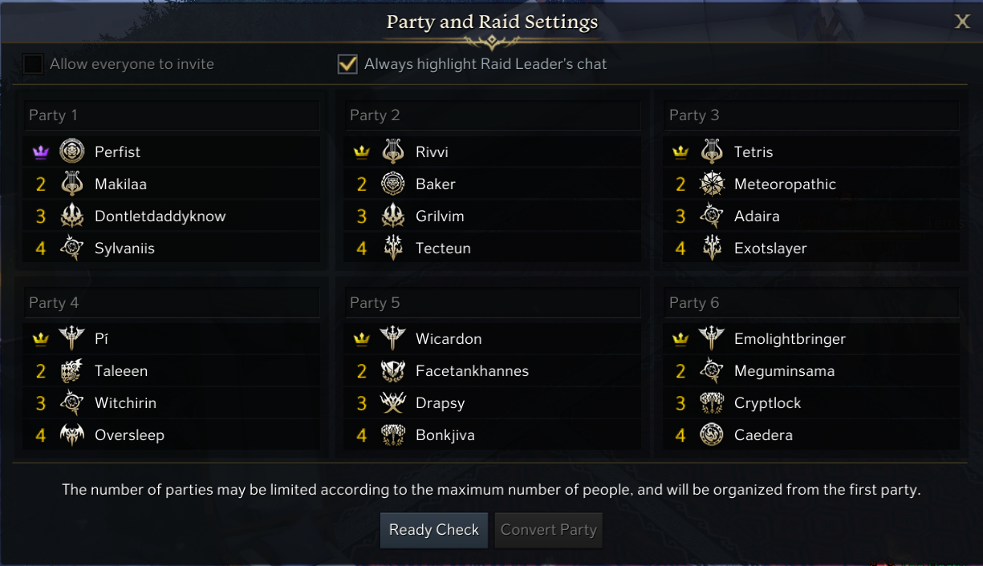983x566 pixels.
Task: Click the class icon beside Taleeen
Action: [x=72, y=371]
